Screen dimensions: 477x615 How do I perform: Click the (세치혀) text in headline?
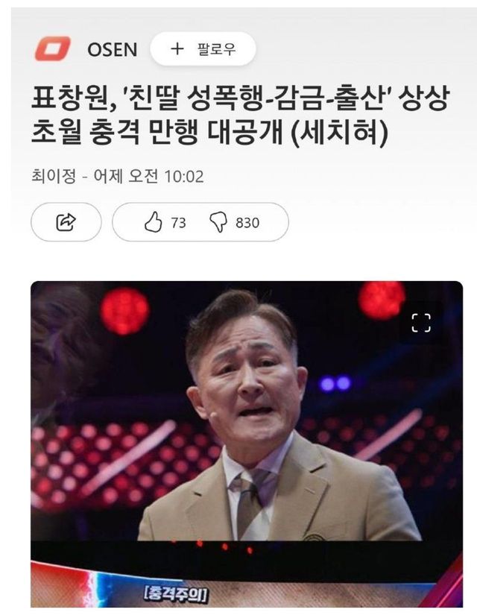tap(340, 133)
